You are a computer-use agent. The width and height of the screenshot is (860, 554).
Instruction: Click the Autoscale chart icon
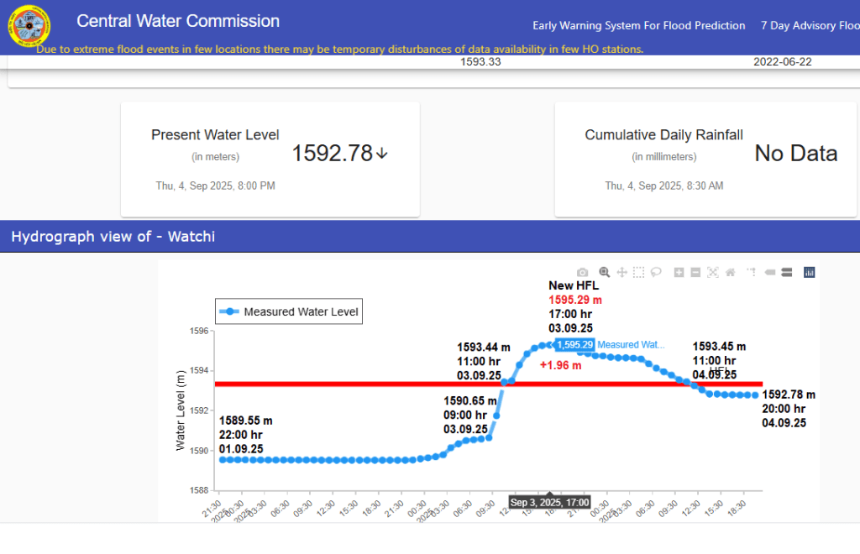713,272
